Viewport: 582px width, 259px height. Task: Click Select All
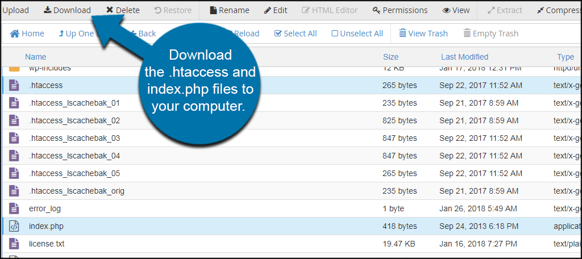tap(296, 34)
